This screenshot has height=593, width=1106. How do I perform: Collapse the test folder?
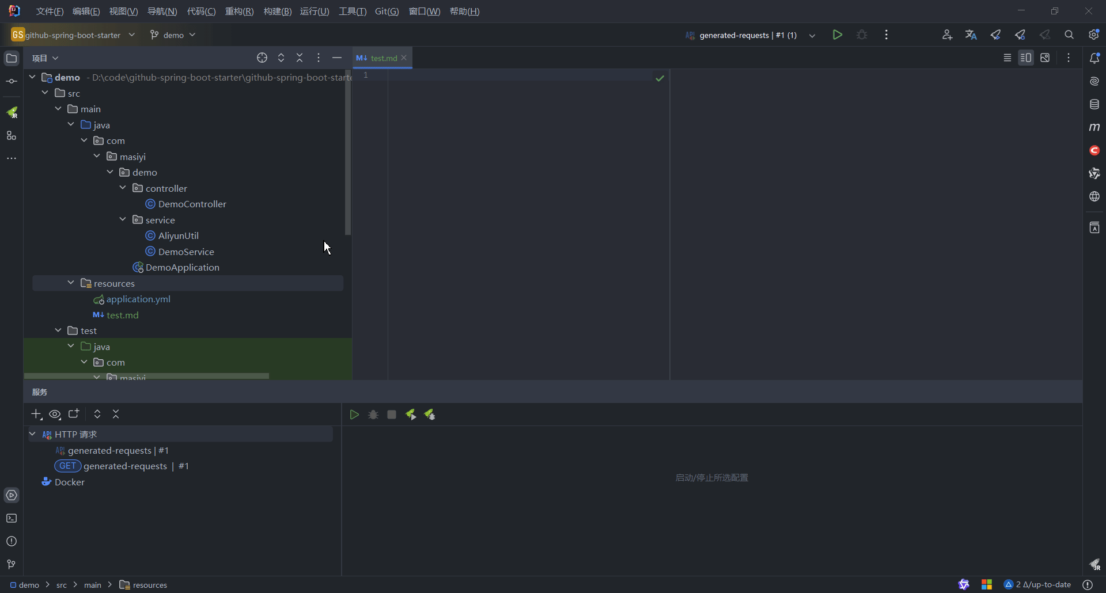58,330
